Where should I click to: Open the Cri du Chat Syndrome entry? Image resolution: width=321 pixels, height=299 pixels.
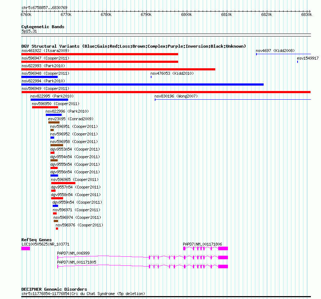[x=83, y=294]
